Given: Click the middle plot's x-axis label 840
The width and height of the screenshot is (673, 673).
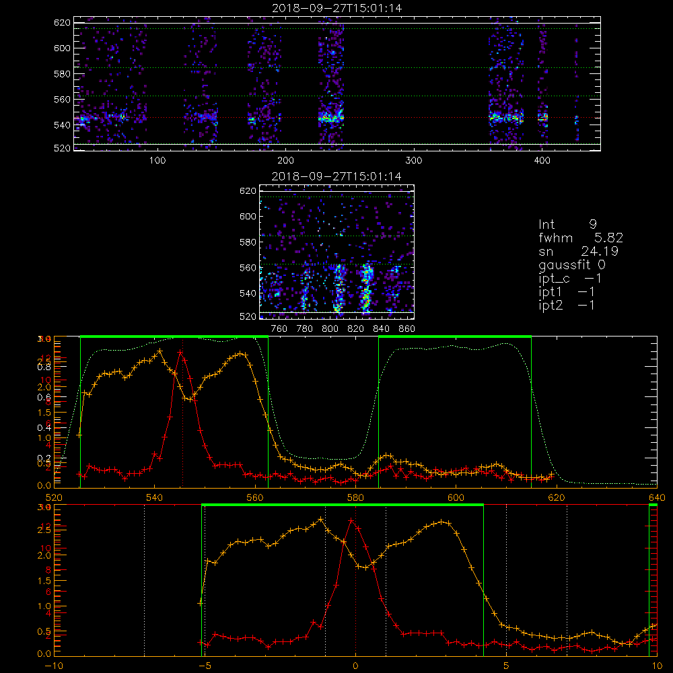Looking at the screenshot, I should (x=381, y=329).
